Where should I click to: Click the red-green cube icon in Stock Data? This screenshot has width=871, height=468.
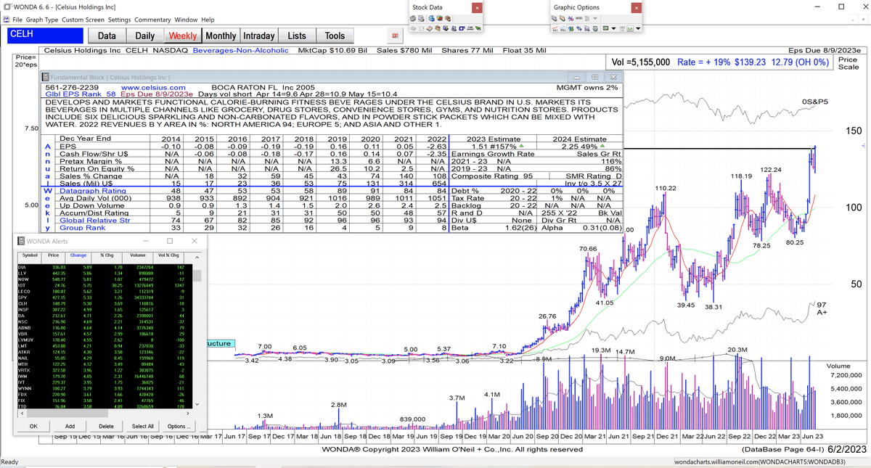pyautogui.click(x=439, y=18)
